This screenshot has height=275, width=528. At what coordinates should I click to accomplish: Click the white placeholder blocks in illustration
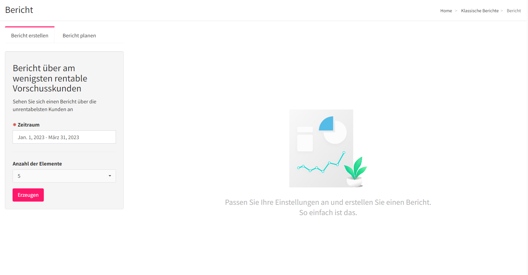(x=305, y=139)
